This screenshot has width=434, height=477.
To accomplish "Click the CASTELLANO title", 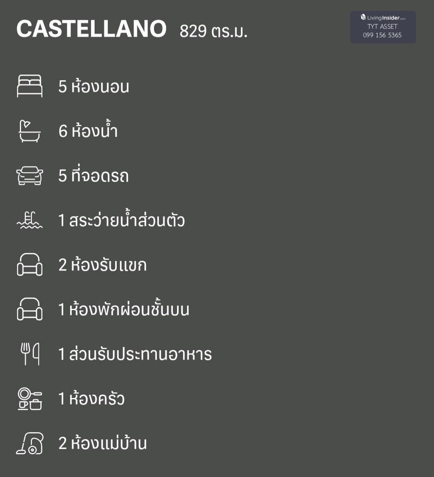I will (x=91, y=29).
